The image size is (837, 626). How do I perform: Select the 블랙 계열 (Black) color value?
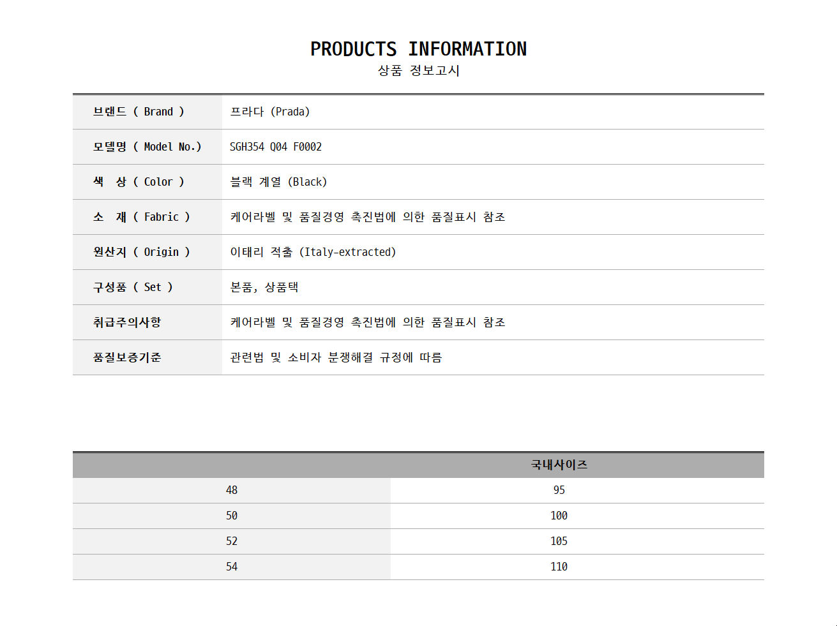(278, 182)
